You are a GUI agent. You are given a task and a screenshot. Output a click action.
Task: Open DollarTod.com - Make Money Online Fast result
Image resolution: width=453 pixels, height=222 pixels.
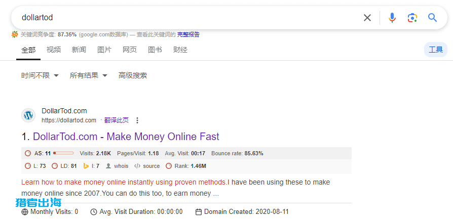point(126,137)
